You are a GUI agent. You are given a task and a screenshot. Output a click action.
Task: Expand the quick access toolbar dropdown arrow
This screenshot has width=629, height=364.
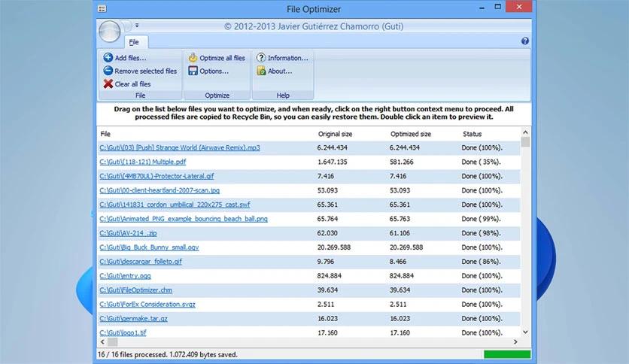(137, 26)
